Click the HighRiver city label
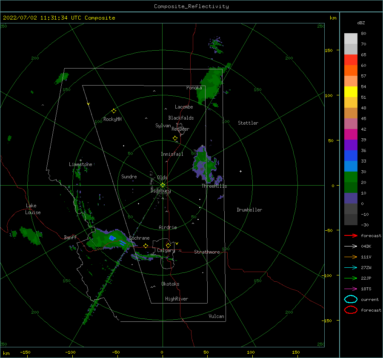 point(177,299)
